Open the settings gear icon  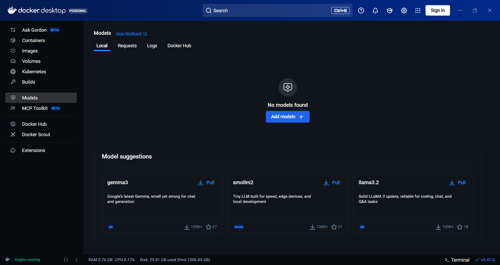click(x=404, y=10)
